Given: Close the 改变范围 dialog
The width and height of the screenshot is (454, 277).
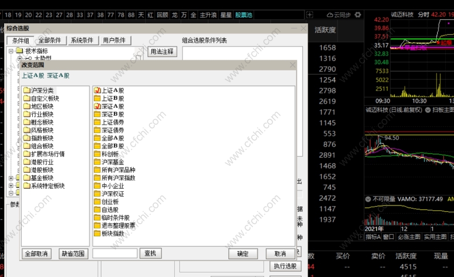Looking at the screenshot, I should coord(293,65).
